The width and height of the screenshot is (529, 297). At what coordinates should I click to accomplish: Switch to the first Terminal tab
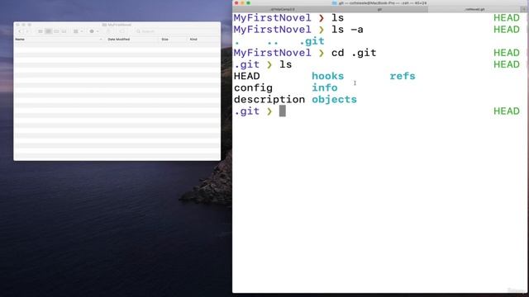click(x=283, y=9)
